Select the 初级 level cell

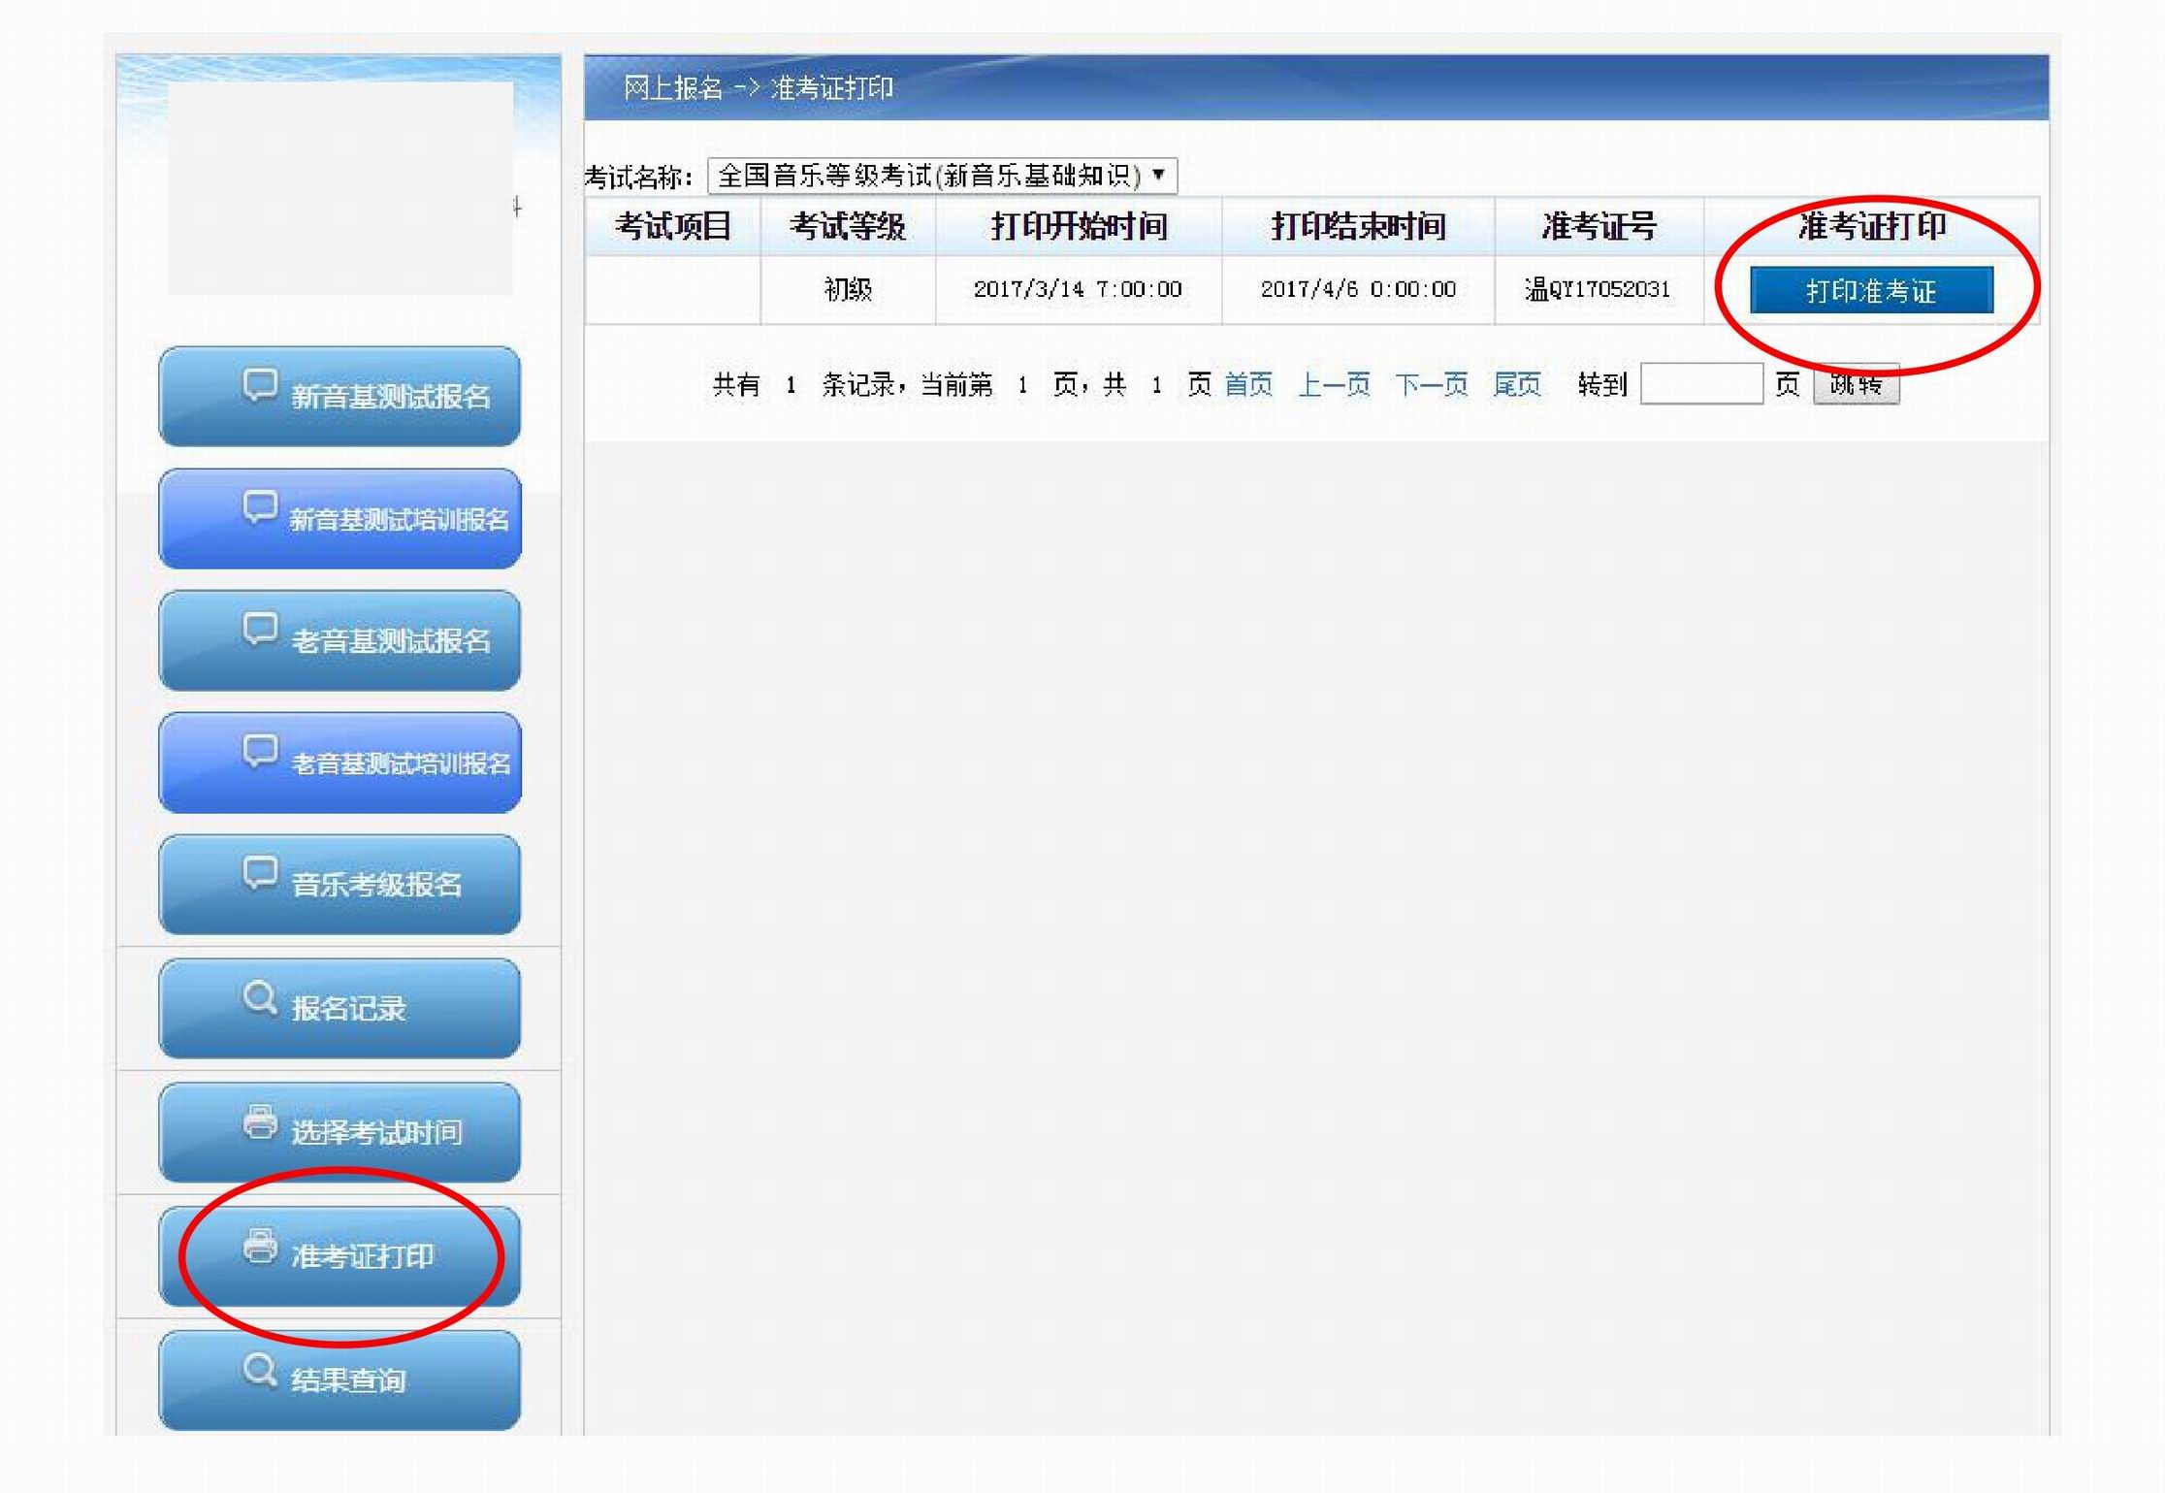(848, 289)
